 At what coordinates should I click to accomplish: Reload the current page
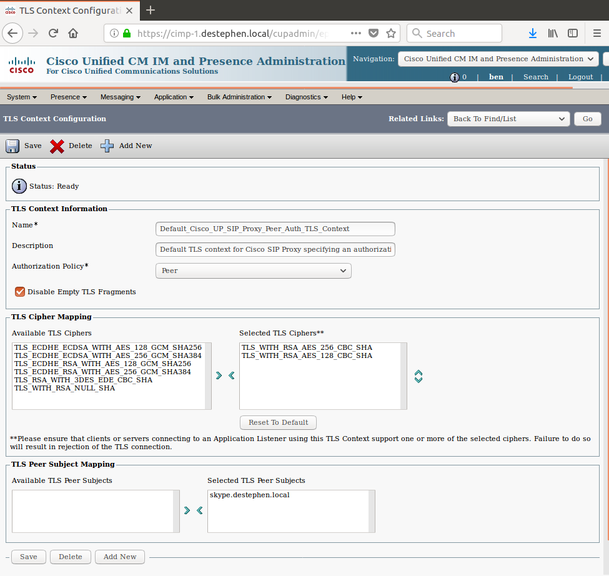pos(53,33)
